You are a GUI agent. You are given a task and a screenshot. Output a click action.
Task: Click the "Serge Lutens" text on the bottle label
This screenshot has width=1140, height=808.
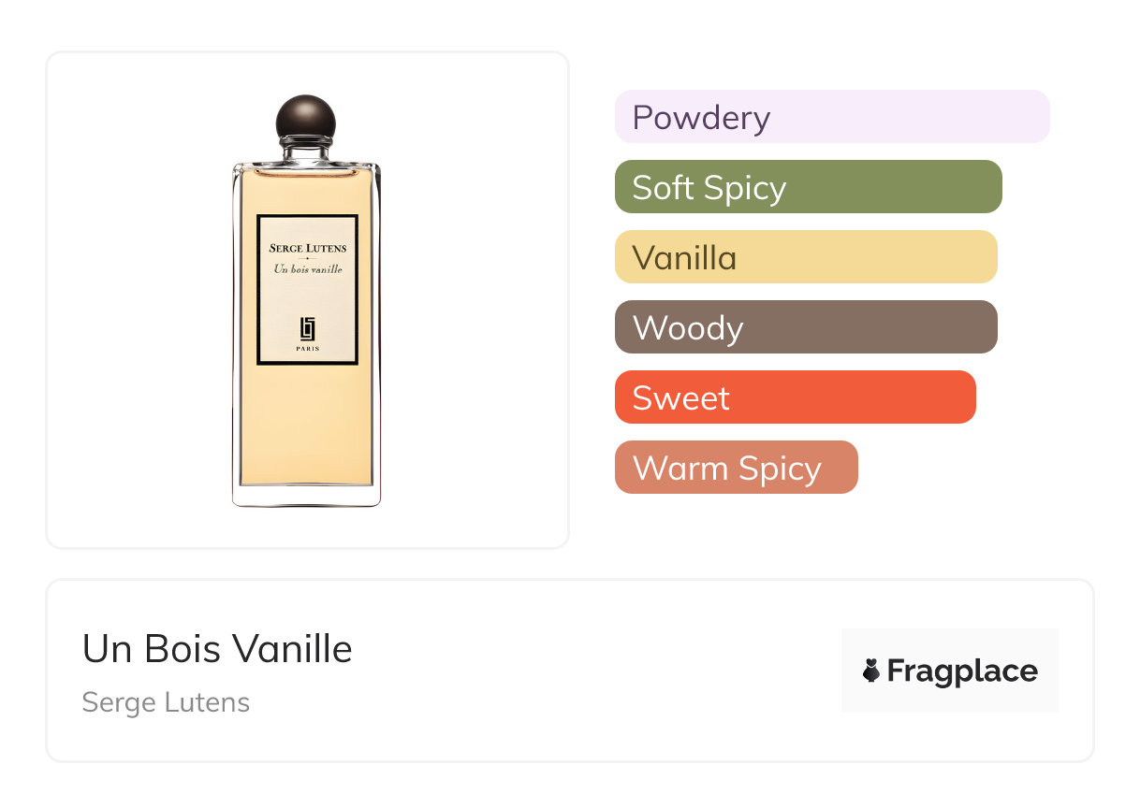(x=307, y=248)
